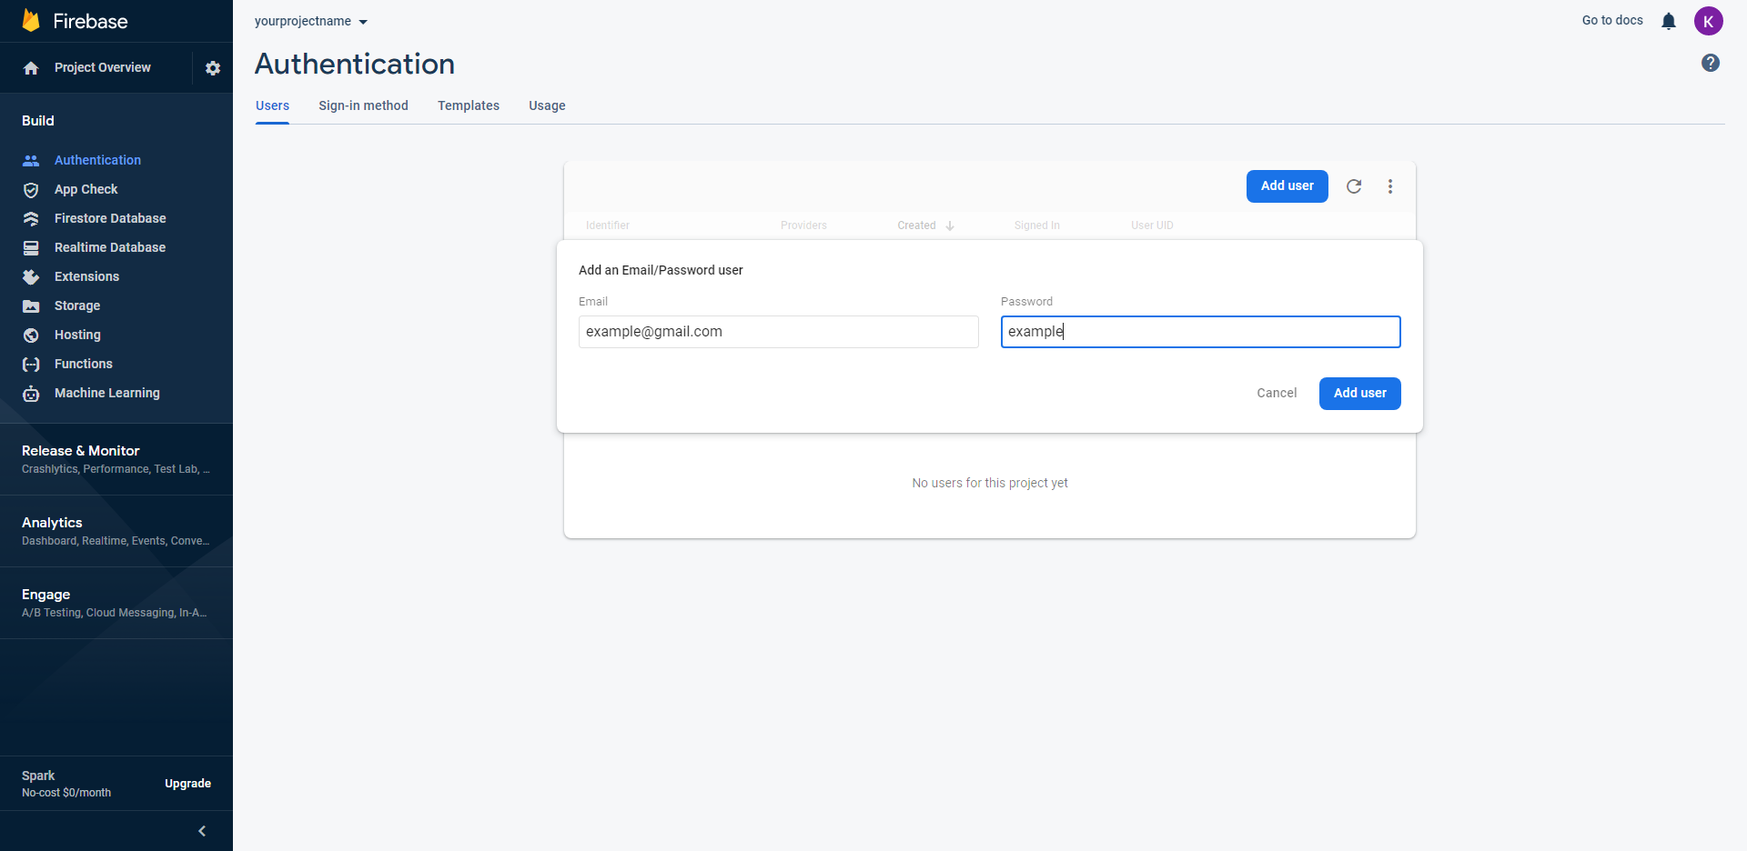Select the Extensions section
This screenshot has height=851, width=1747.
pyautogui.click(x=86, y=276)
